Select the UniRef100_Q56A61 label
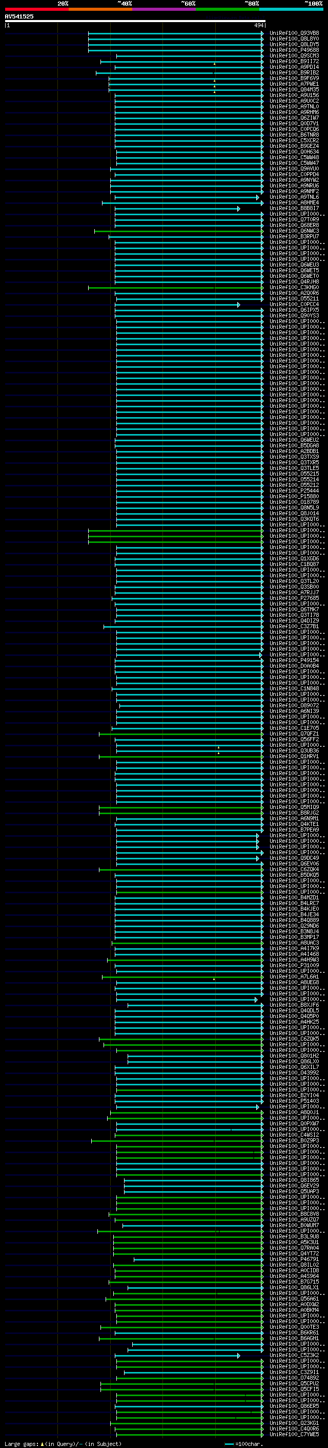This screenshot has height=1448, width=328. click(294, 1299)
